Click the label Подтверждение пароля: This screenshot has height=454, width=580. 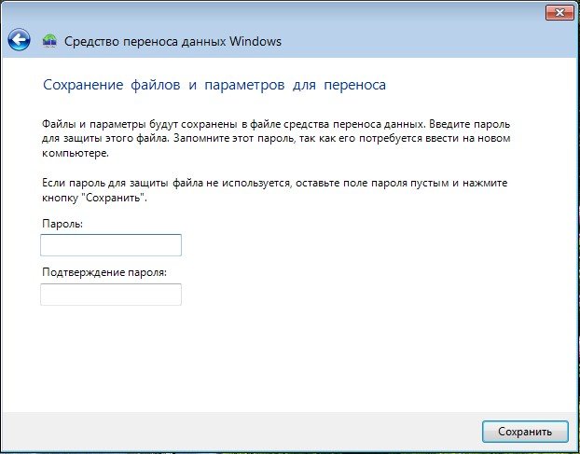(x=104, y=272)
